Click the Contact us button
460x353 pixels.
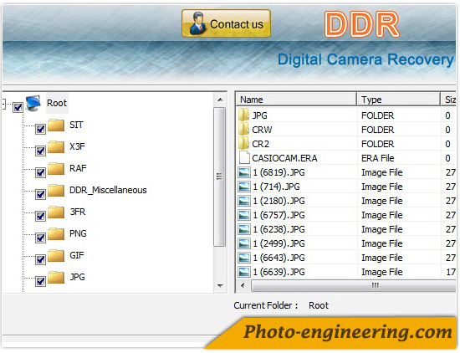pos(226,23)
